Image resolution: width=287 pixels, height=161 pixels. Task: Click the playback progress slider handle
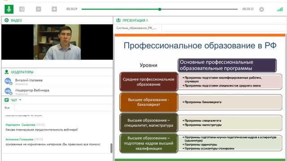coord(160,9)
